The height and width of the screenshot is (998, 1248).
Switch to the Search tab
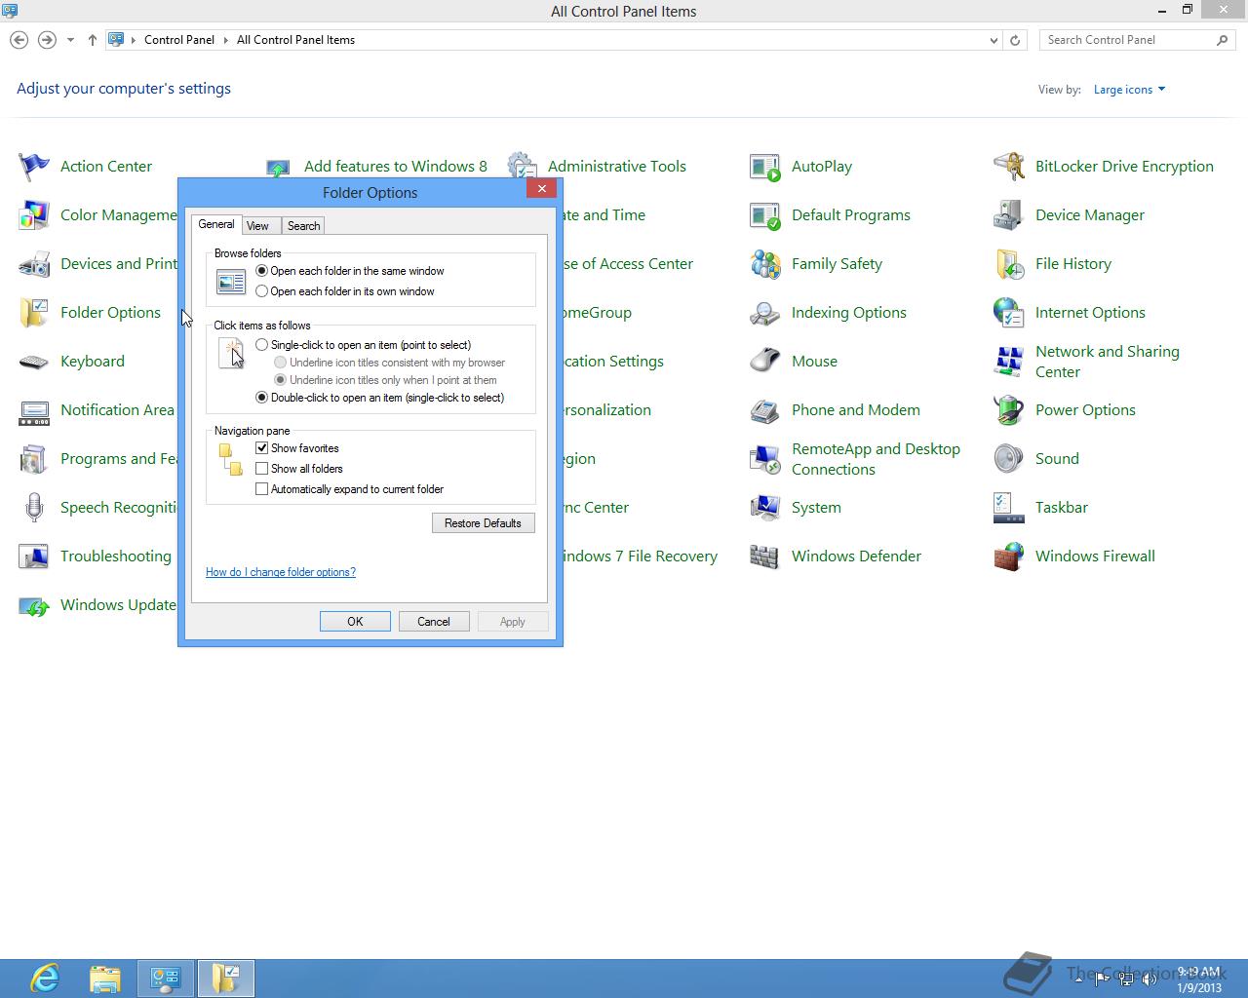[303, 226]
